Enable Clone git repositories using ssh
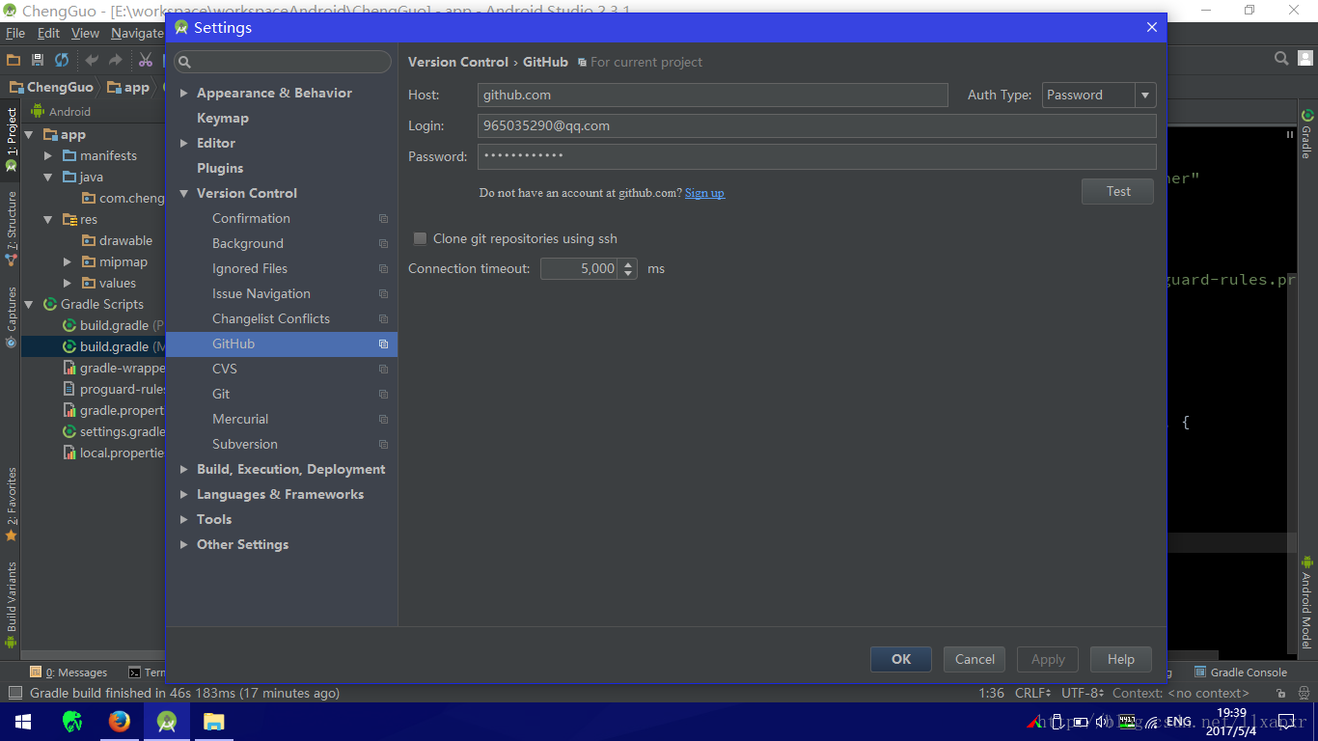 coord(420,239)
